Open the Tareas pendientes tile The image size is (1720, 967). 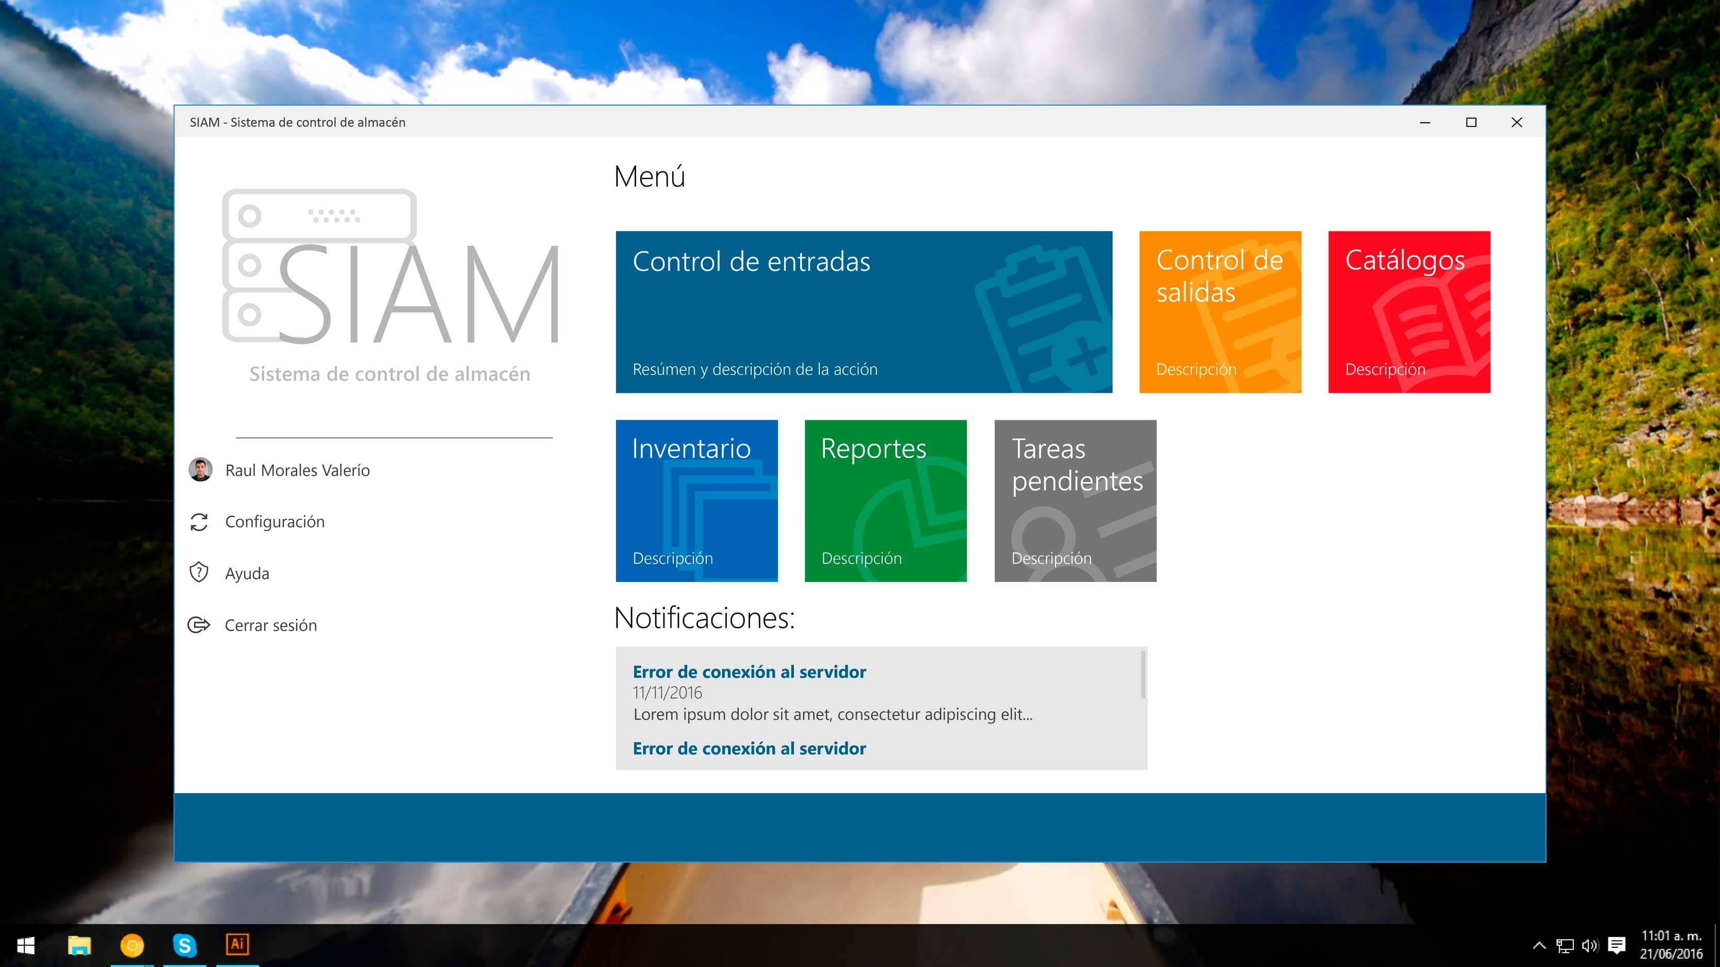(1075, 500)
